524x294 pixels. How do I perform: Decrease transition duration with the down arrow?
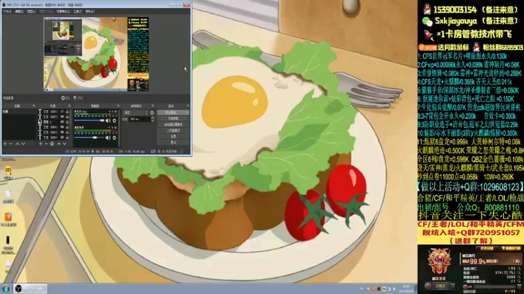(153, 120)
